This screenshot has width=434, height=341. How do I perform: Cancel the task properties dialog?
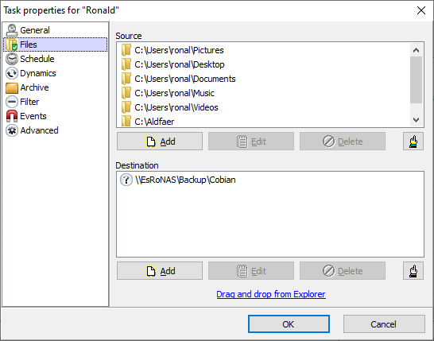tap(384, 324)
